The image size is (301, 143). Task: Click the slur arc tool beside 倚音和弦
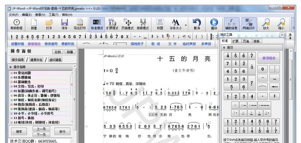pyautogui.click(x=86, y=44)
